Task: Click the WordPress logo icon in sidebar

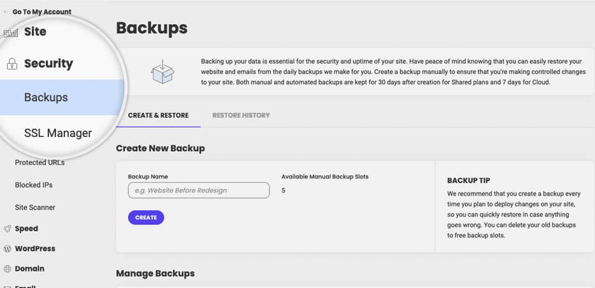Action: tap(7, 249)
